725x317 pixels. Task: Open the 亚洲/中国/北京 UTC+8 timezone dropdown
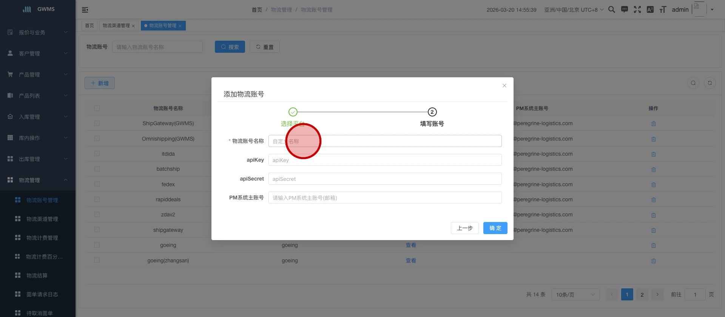[574, 10]
